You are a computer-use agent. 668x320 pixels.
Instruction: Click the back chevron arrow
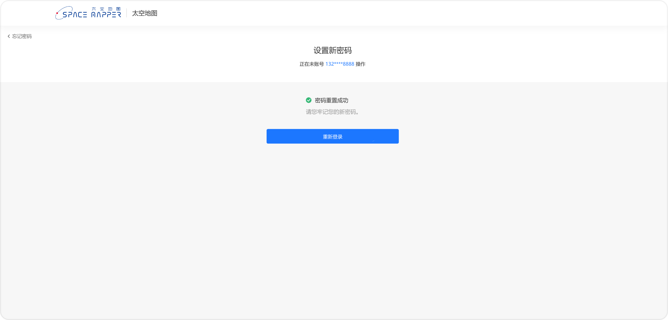[x=8, y=36]
